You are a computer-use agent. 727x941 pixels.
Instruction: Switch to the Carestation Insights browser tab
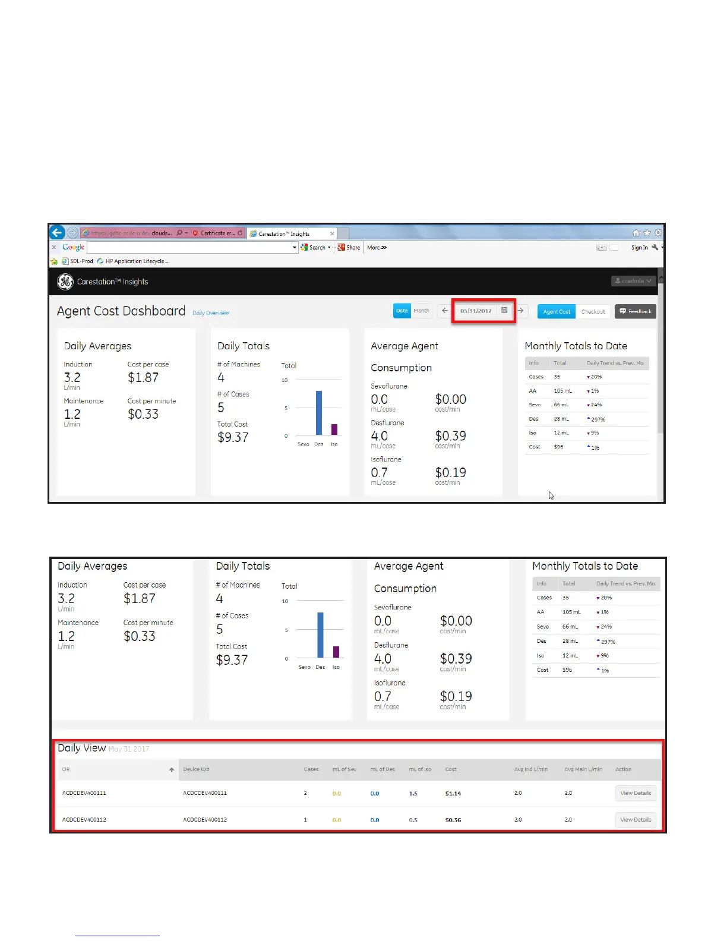coord(292,233)
